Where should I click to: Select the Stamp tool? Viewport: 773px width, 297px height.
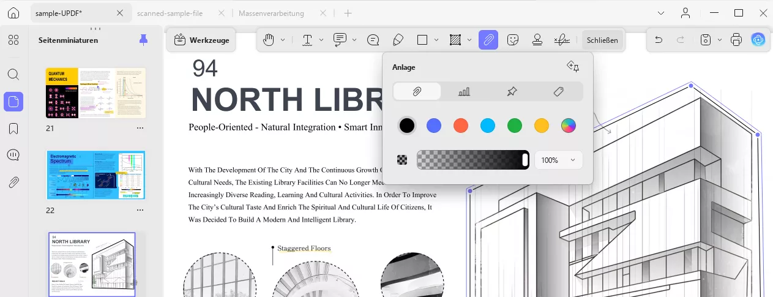[x=537, y=40]
